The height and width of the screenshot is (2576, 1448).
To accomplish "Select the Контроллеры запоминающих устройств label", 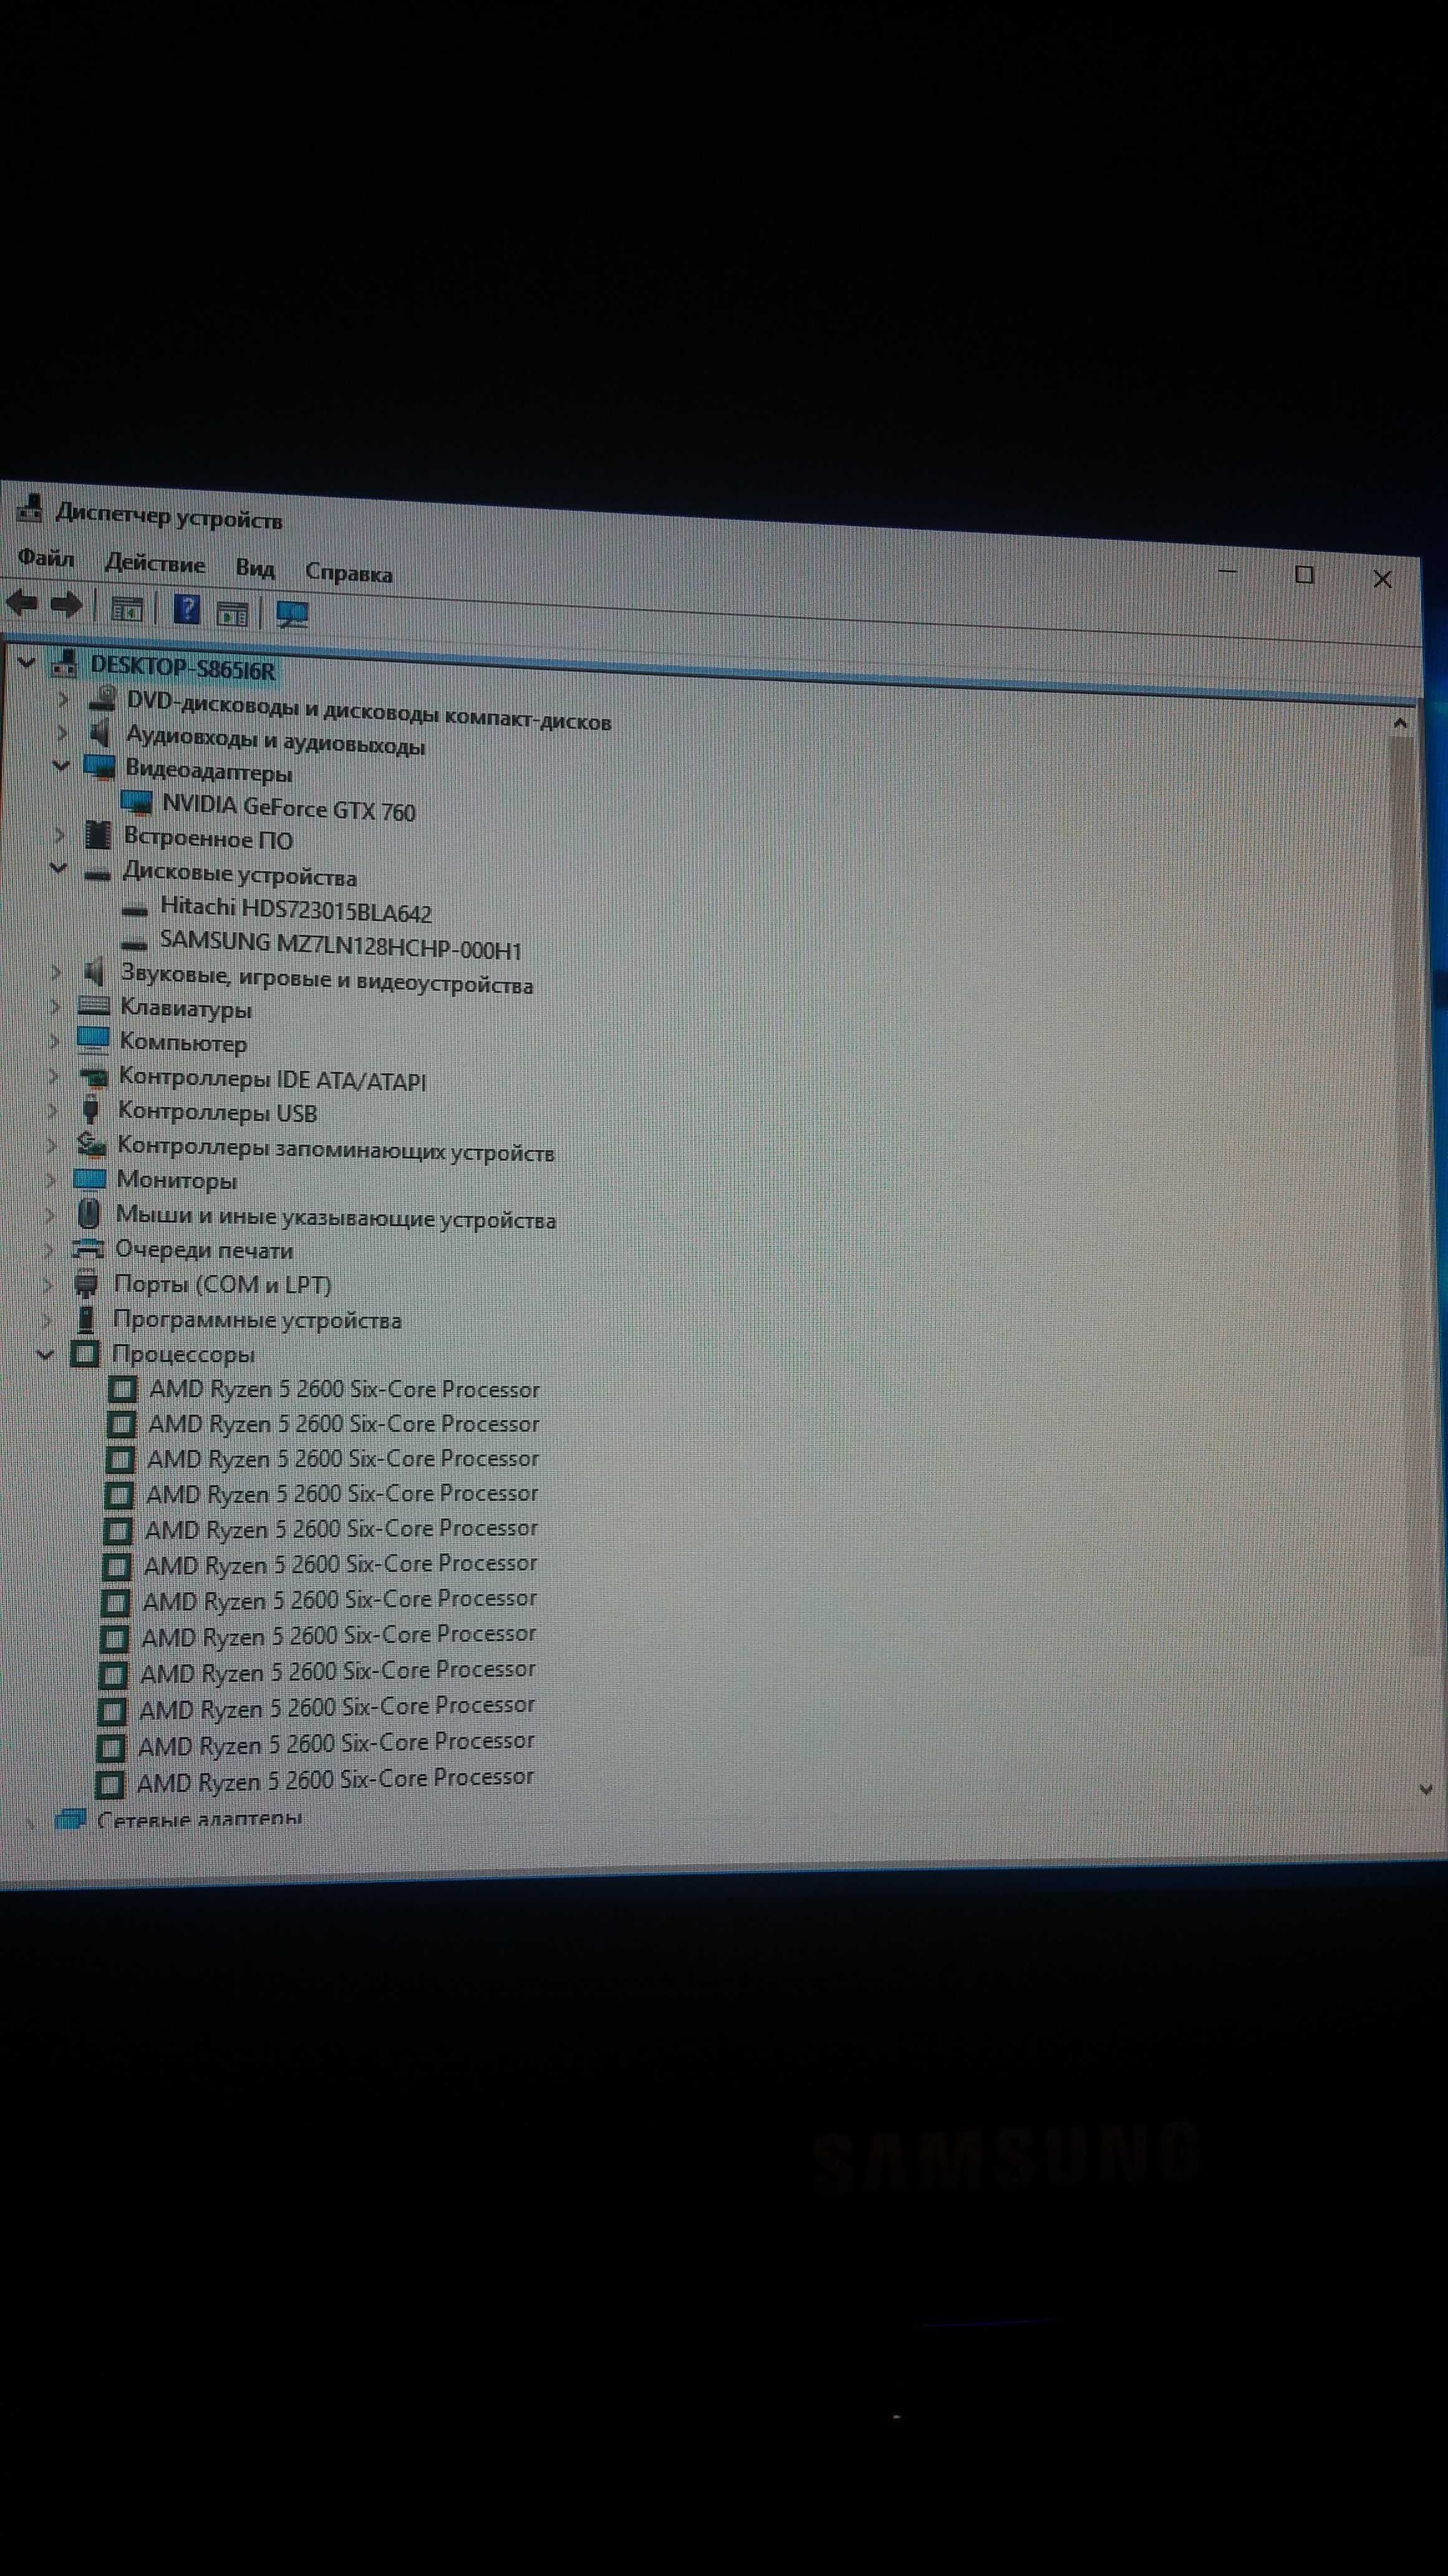I will pyautogui.click(x=335, y=1149).
